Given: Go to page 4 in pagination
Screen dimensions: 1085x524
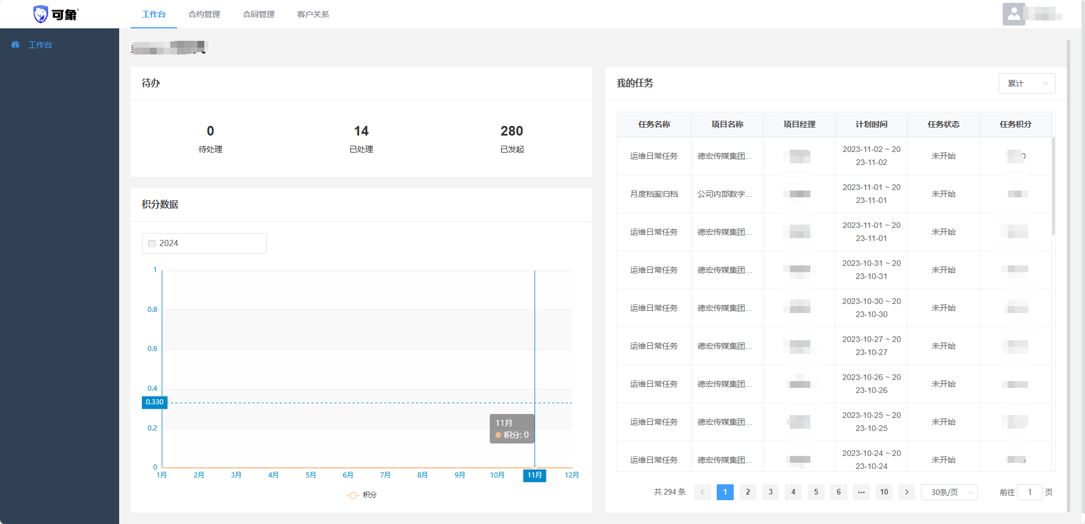Looking at the screenshot, I should tap(793, 492).
